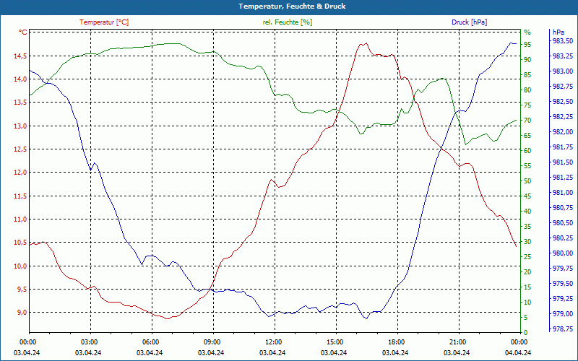Click the red °C axis unit label
Screen dimensions: 578x361
(23, 32)
